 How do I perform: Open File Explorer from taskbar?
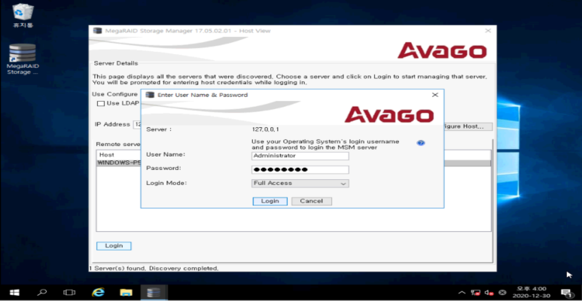[x=126, y=293]
